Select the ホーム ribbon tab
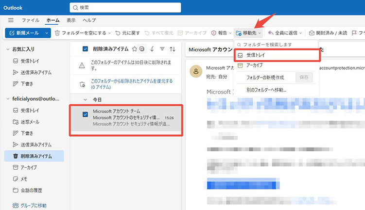The height and width of the screenshot is (210, 365). (x=53, y=20)
